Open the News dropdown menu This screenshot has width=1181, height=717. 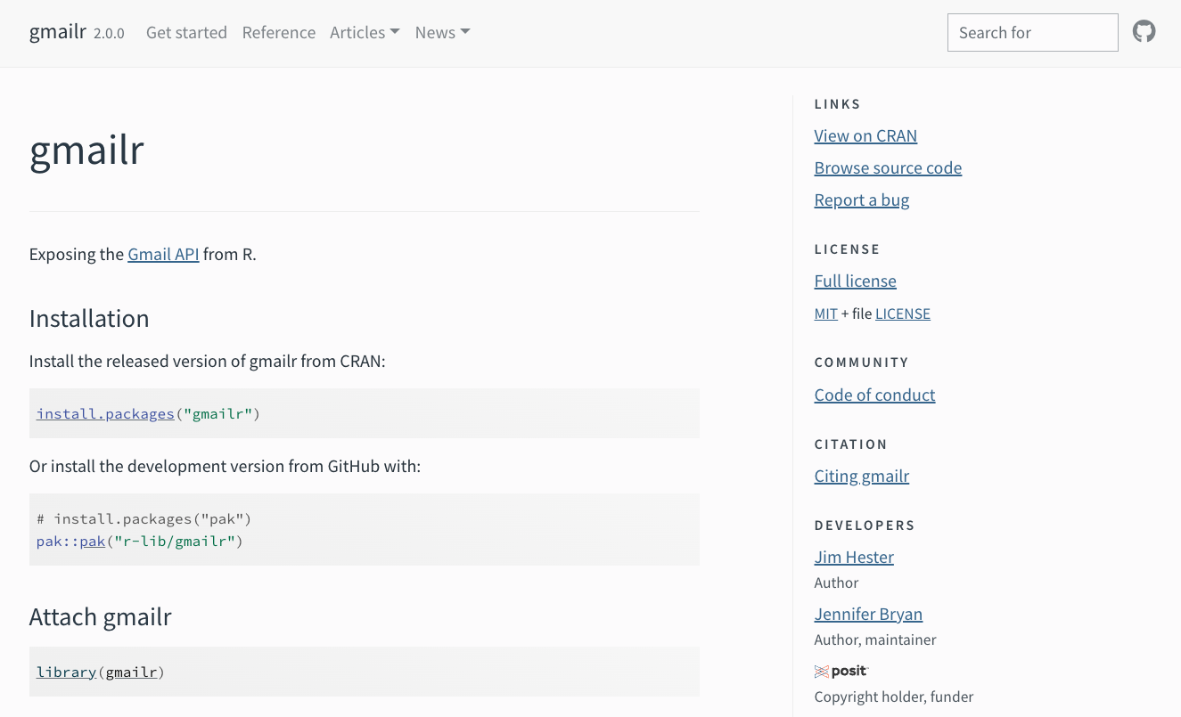[442, 33]
